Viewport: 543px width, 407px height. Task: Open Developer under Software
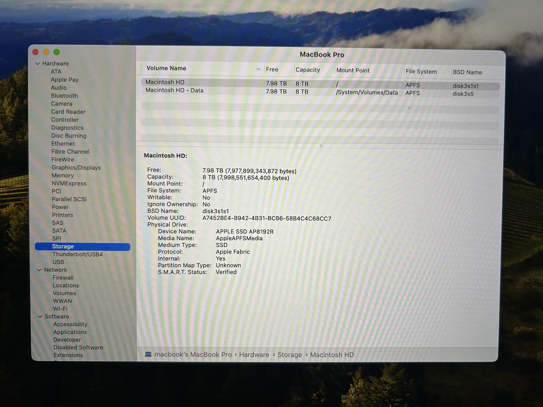click(67, 340)
